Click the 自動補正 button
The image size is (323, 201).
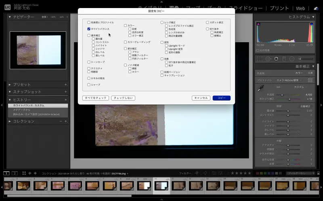click(x=305, y=107)
